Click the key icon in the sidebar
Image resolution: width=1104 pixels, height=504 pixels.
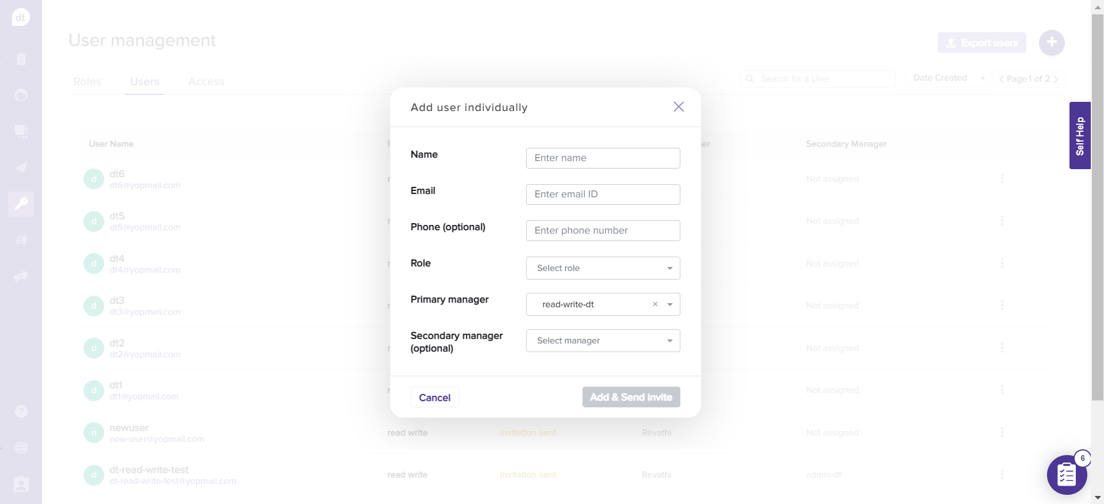tap(21, 204)
